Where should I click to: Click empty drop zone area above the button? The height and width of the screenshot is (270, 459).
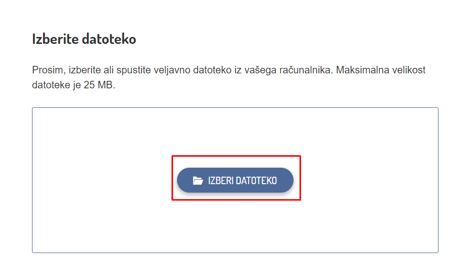[235, 130]
